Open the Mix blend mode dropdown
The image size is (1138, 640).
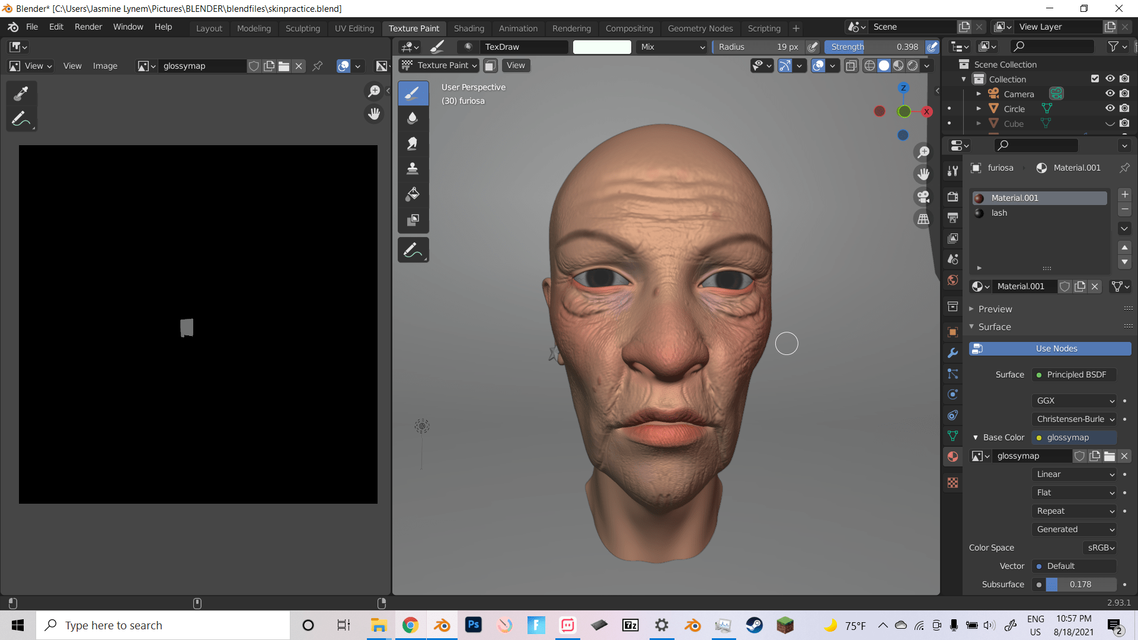(671, 47)
